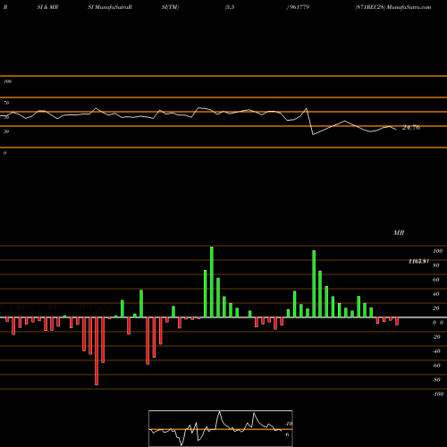The image size is (447, 447).
Task: Click the 'SI & MR' header text
Action: 47,7
